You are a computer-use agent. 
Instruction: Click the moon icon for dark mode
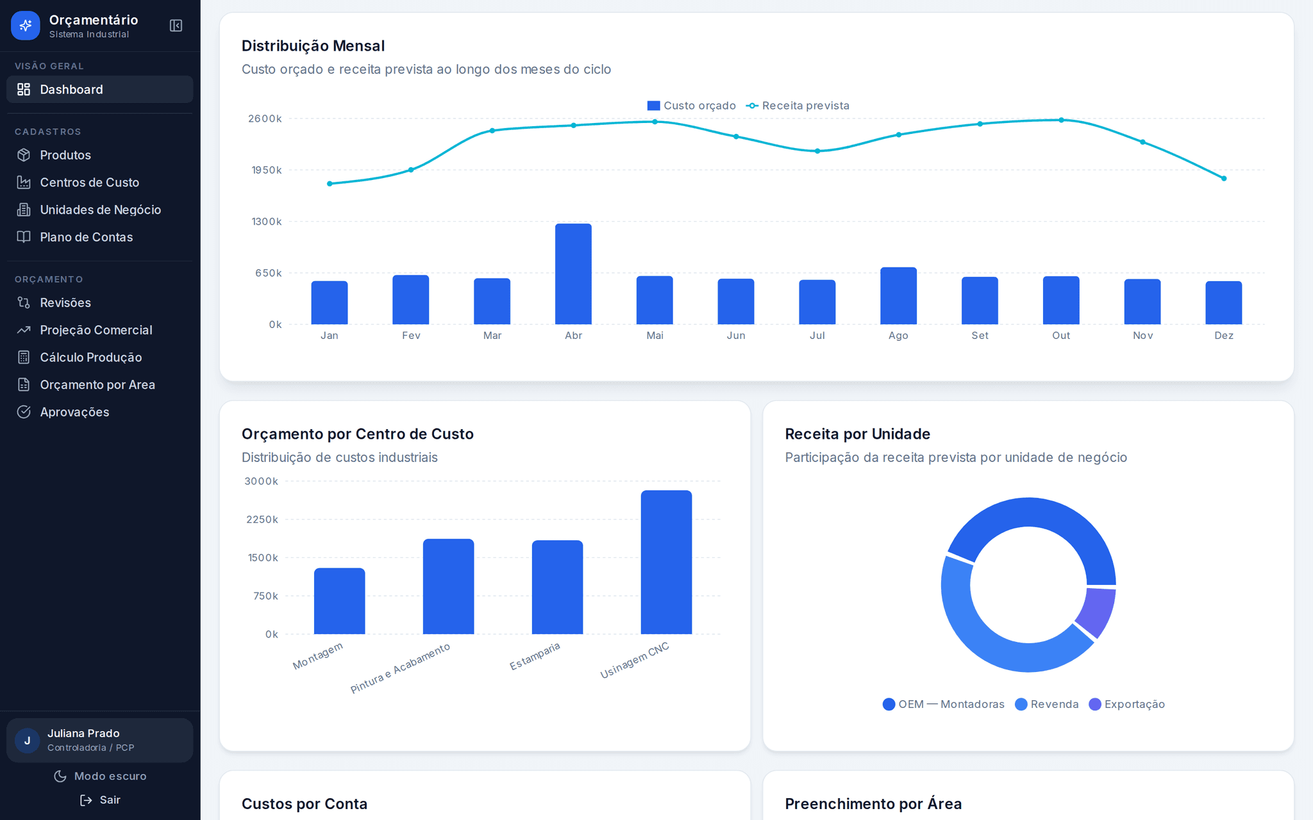coord(60,776)
